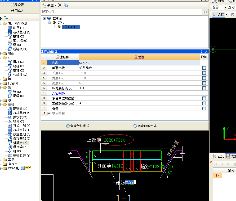
Task: Click the 其它钢筋 link
Action: click(58, 93)
